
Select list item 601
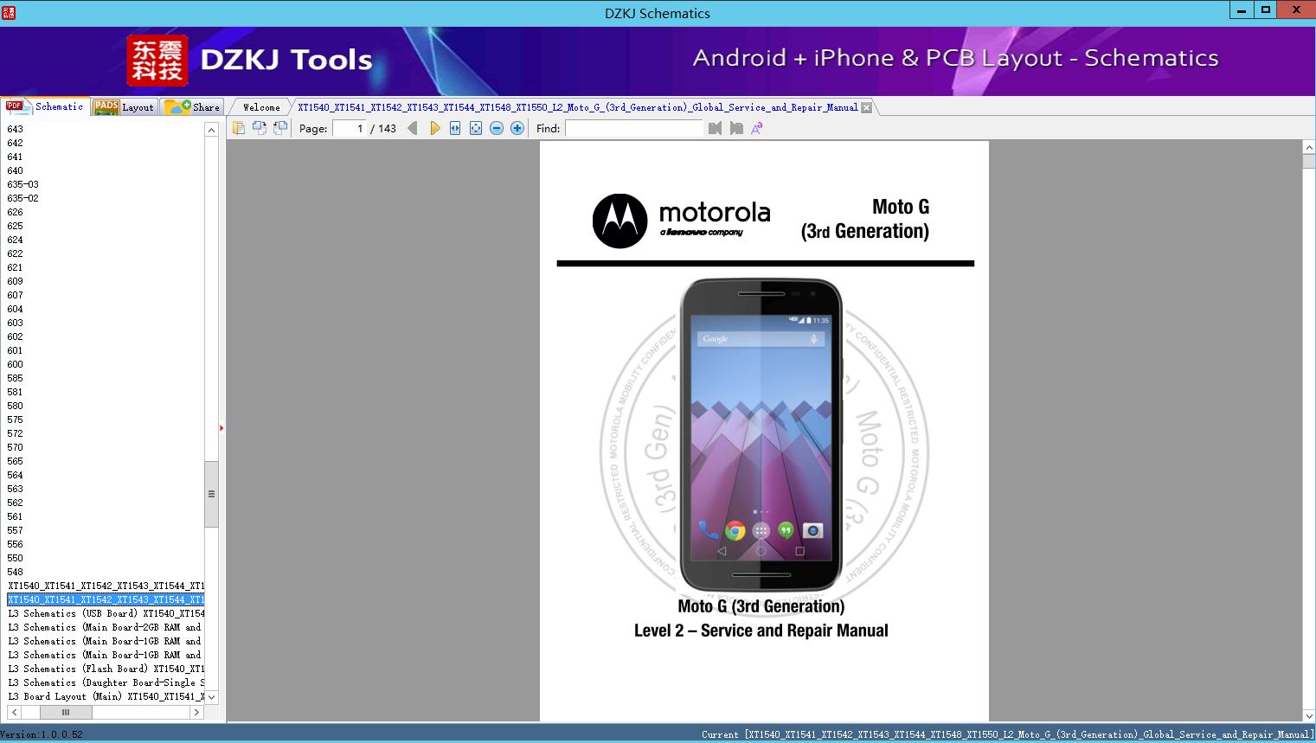click(x=16, y=350)
